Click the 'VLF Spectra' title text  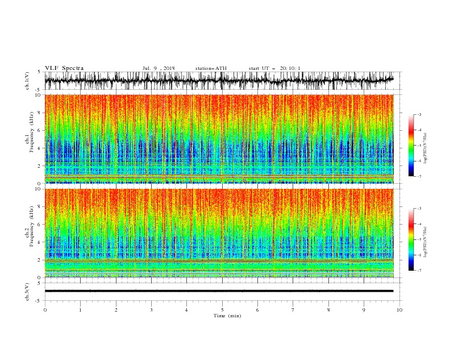pos(64,68)
